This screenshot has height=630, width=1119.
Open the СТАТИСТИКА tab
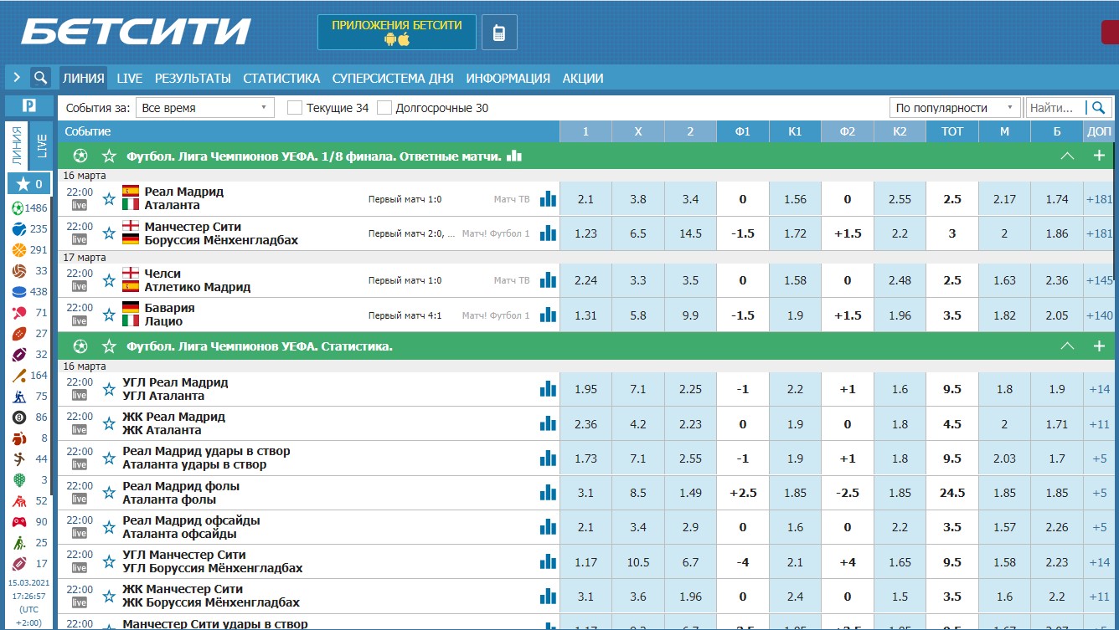coord(281,78)
